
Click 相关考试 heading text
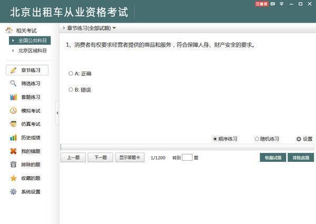point(26,31)
